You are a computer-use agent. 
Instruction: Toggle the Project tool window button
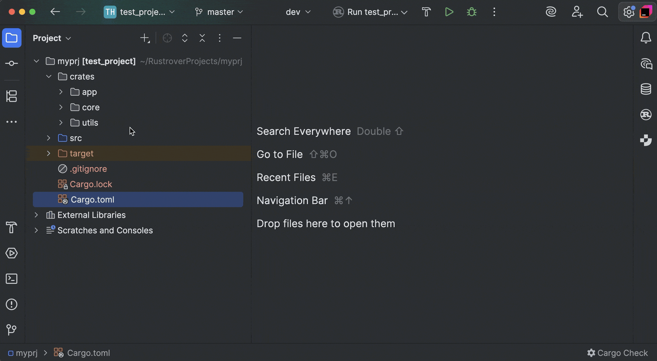pos(12,38)
